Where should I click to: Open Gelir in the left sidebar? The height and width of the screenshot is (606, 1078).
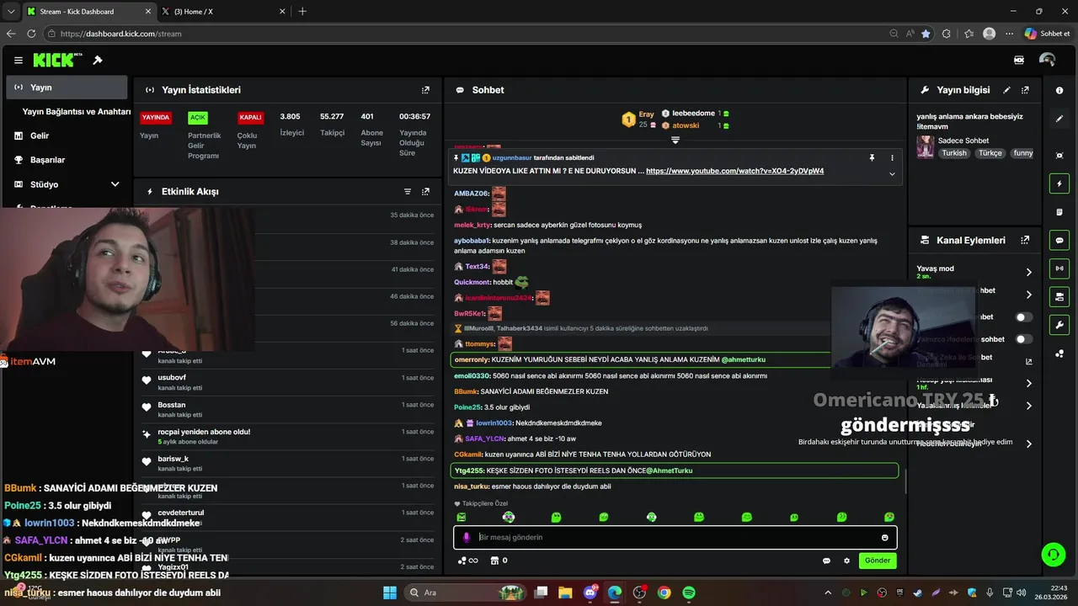67,136
